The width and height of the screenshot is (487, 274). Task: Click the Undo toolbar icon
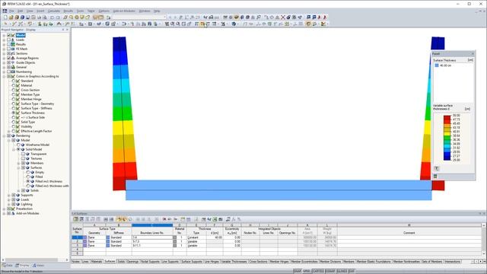[x=52, y=18]
